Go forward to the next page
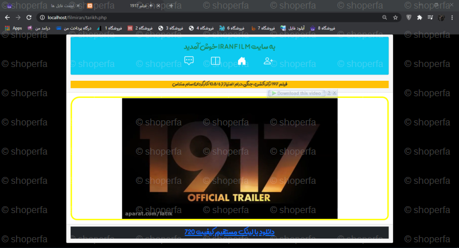Image resolution: width=459 pixels, height=248 pixels. point(18,18)
